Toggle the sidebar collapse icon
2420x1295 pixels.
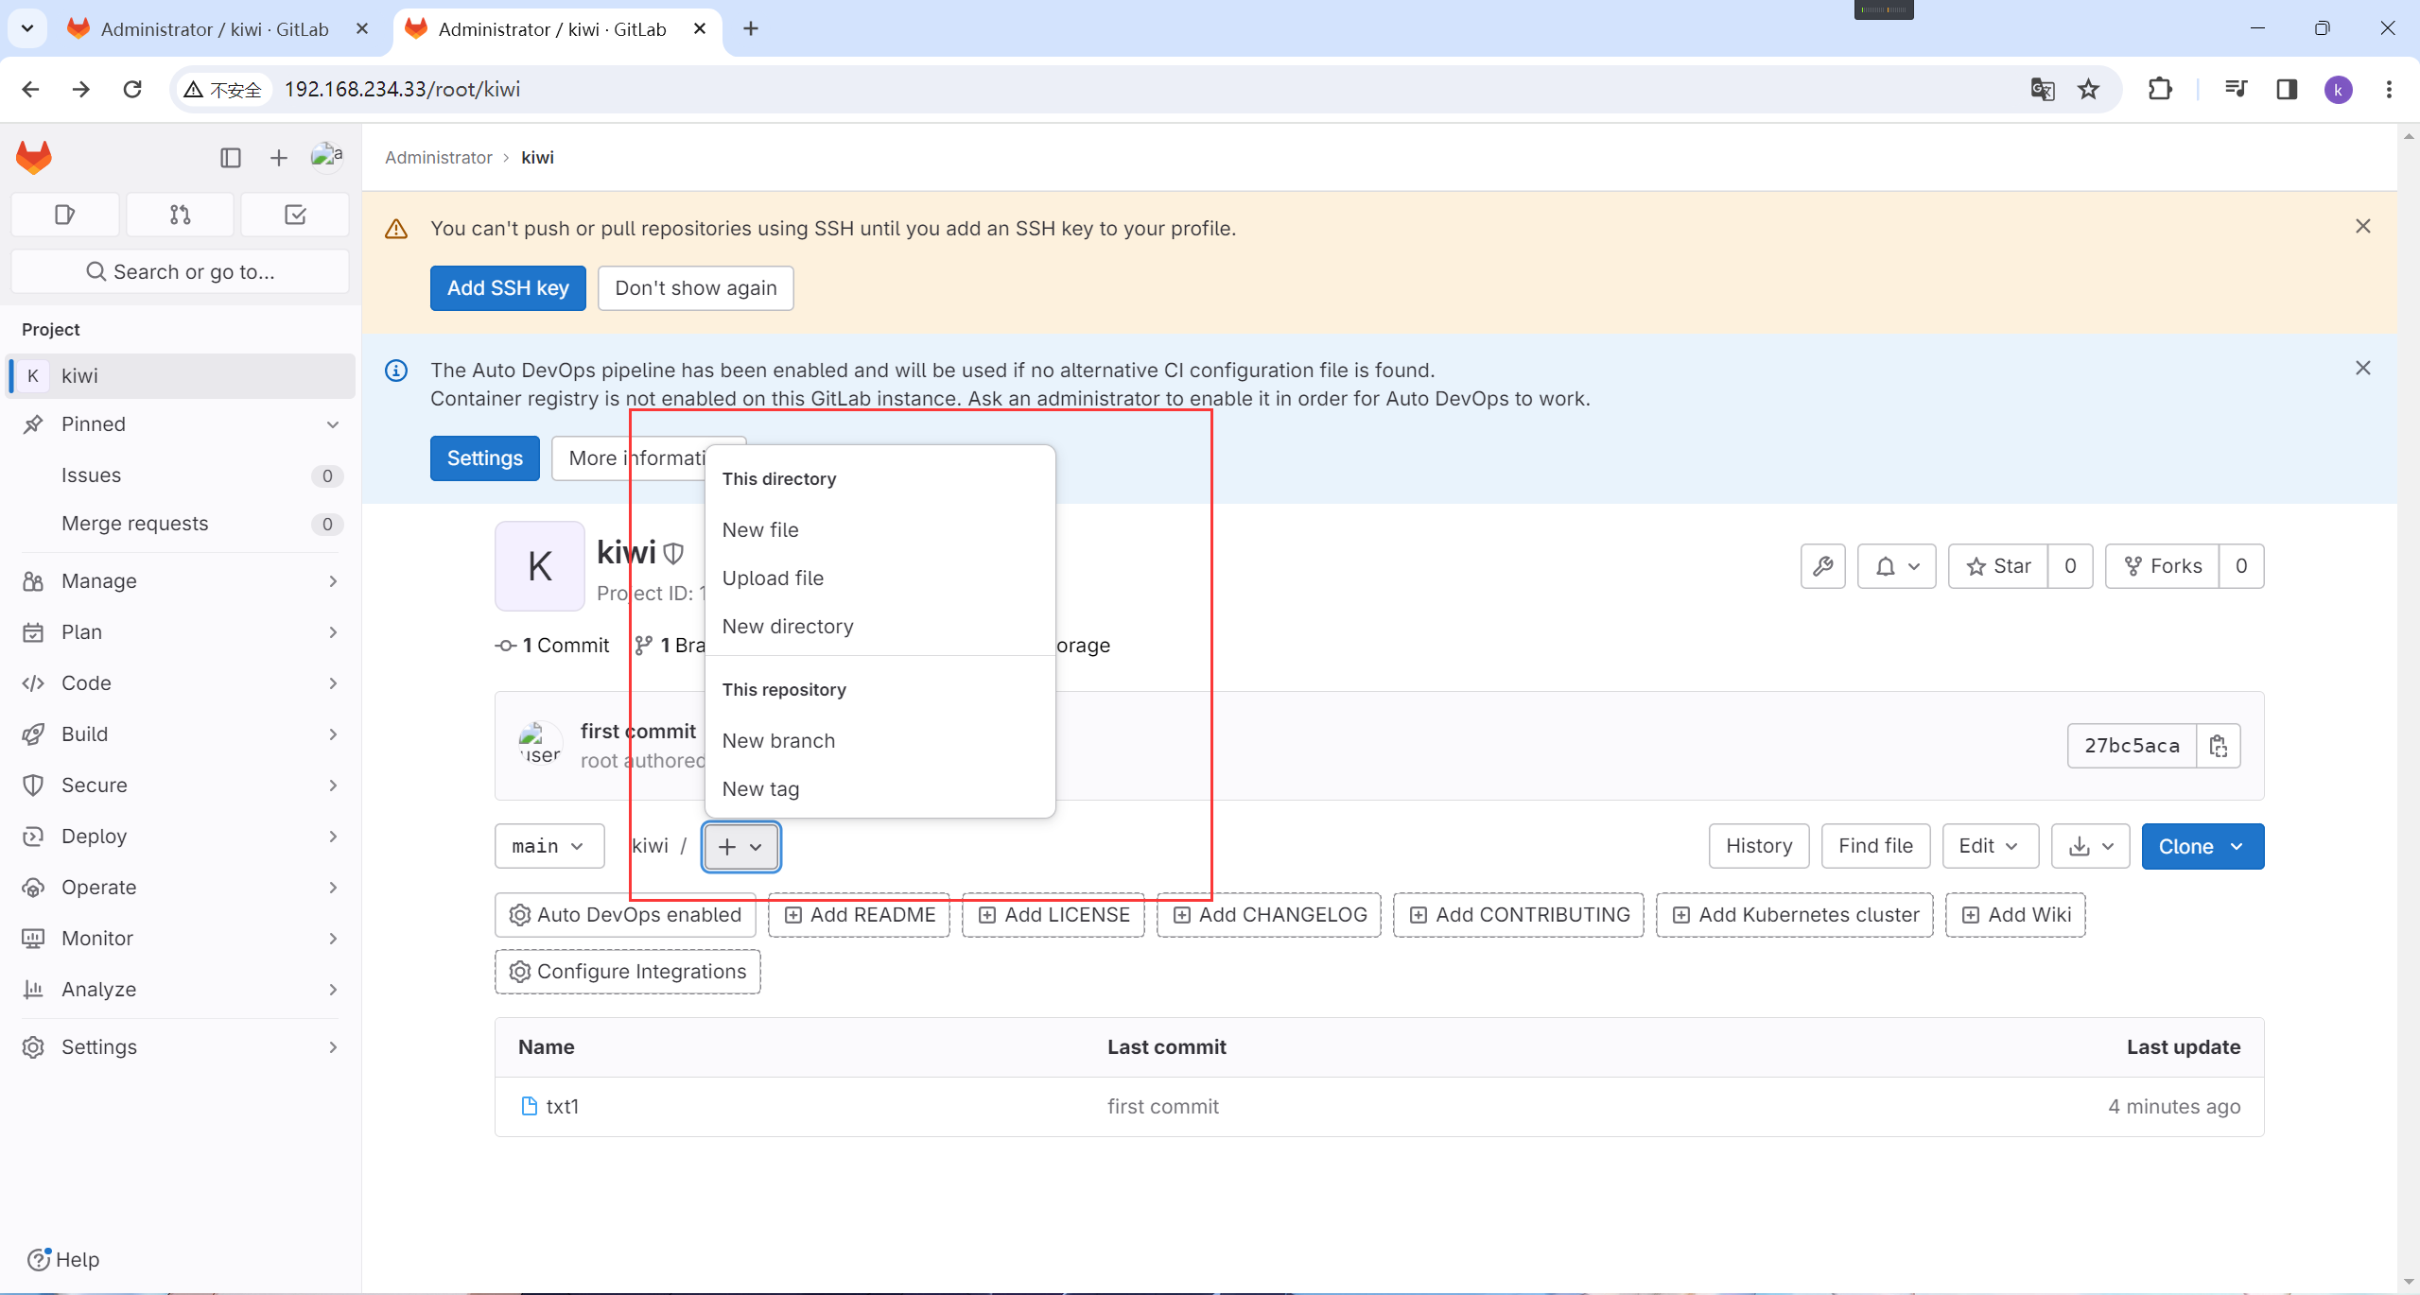pyautogui.click(x=230, y=158)
